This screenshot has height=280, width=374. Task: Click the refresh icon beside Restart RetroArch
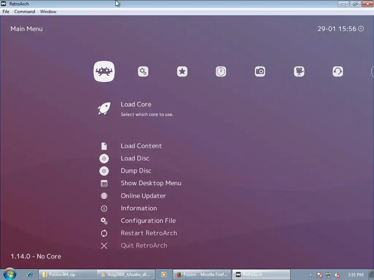click(104, 233)
